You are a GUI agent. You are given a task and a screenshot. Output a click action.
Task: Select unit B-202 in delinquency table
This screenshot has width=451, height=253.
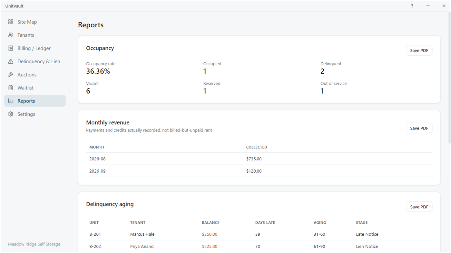[x=95, y=247]
